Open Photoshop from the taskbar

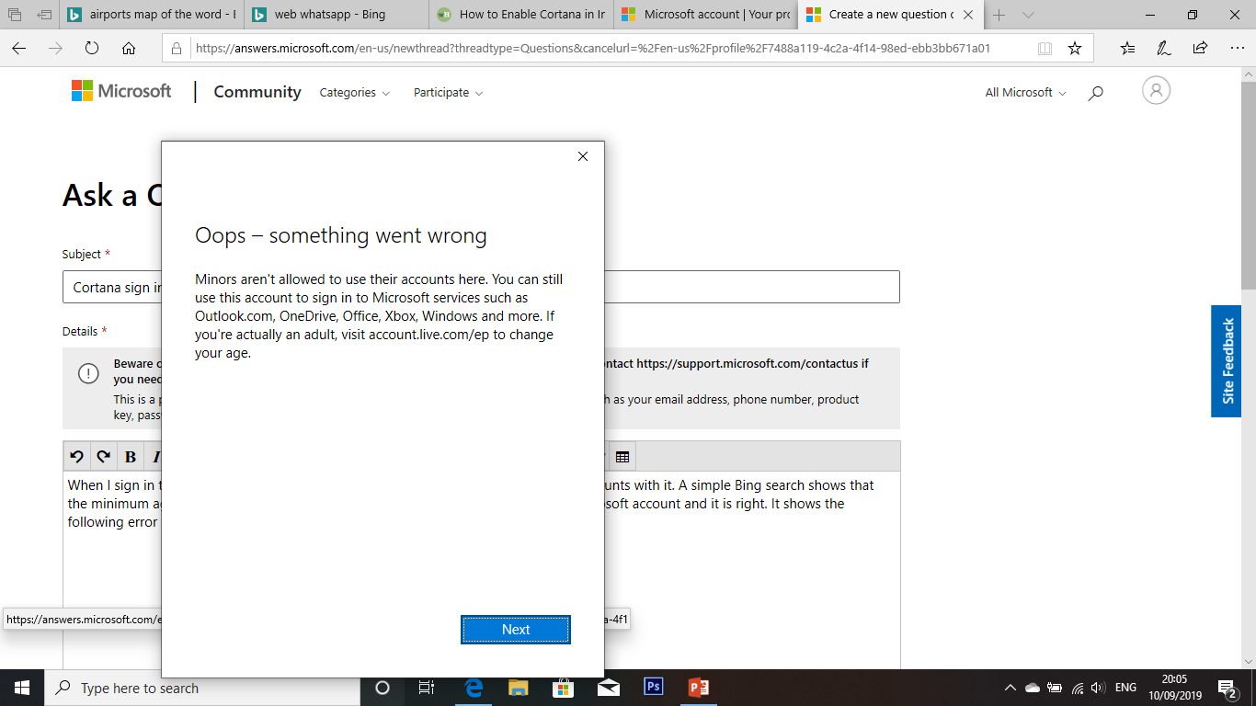click(653, 688)
